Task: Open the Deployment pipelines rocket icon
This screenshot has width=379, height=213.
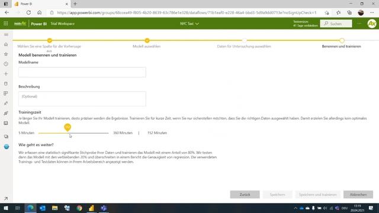Action: [6, 113]
